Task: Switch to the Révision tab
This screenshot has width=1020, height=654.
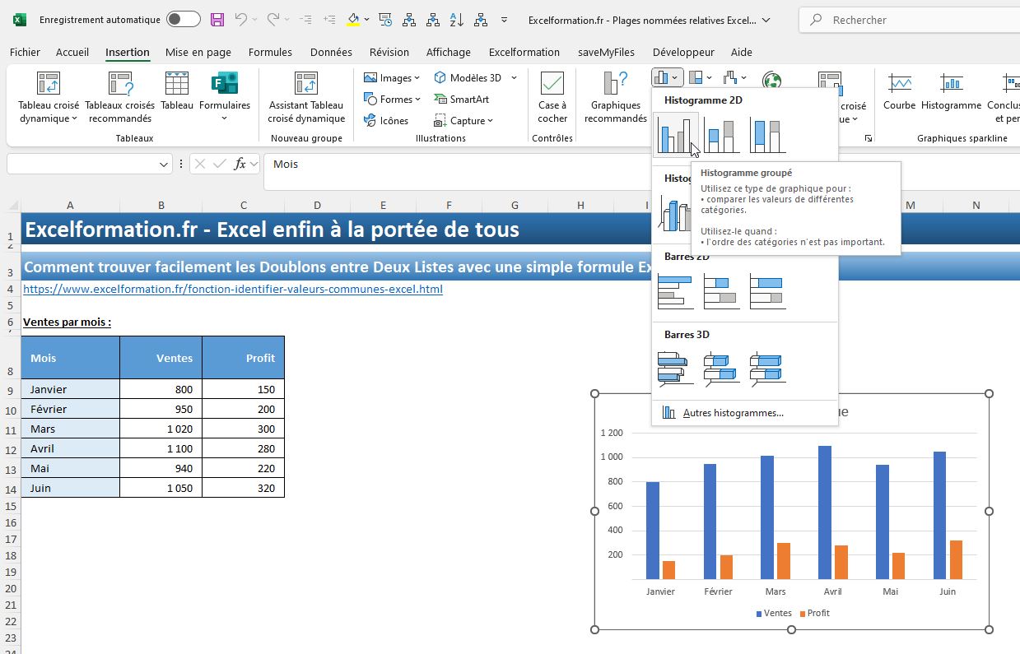Action: (x=389, y=52)
